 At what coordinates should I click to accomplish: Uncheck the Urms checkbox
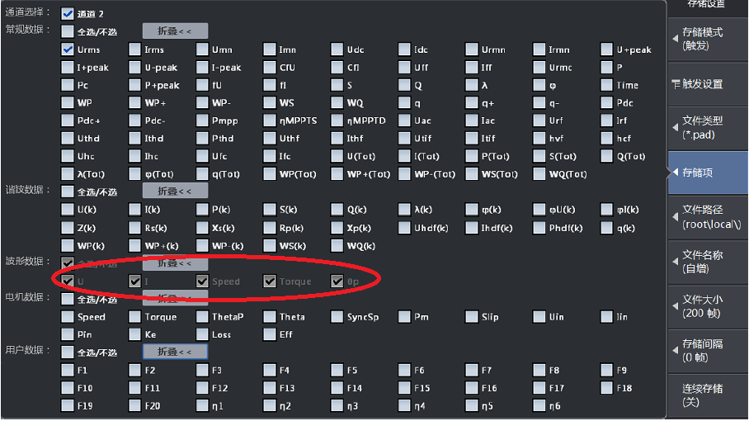point(68,50)
